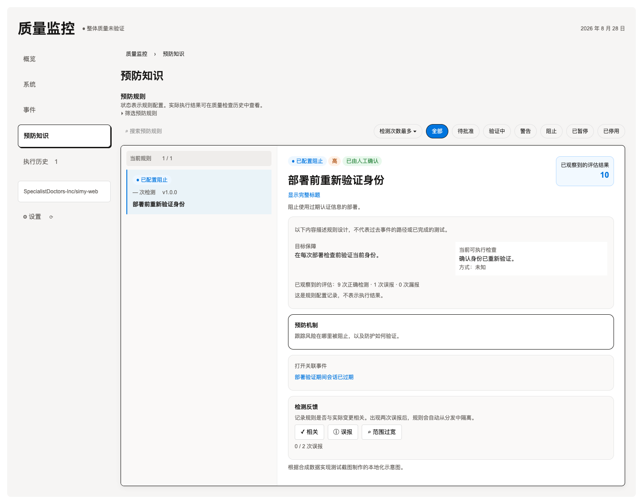The width and height of the screenshot is (643, 504).
Task: Click the 质量监控 page title
Action: click(x=46, y=29)
